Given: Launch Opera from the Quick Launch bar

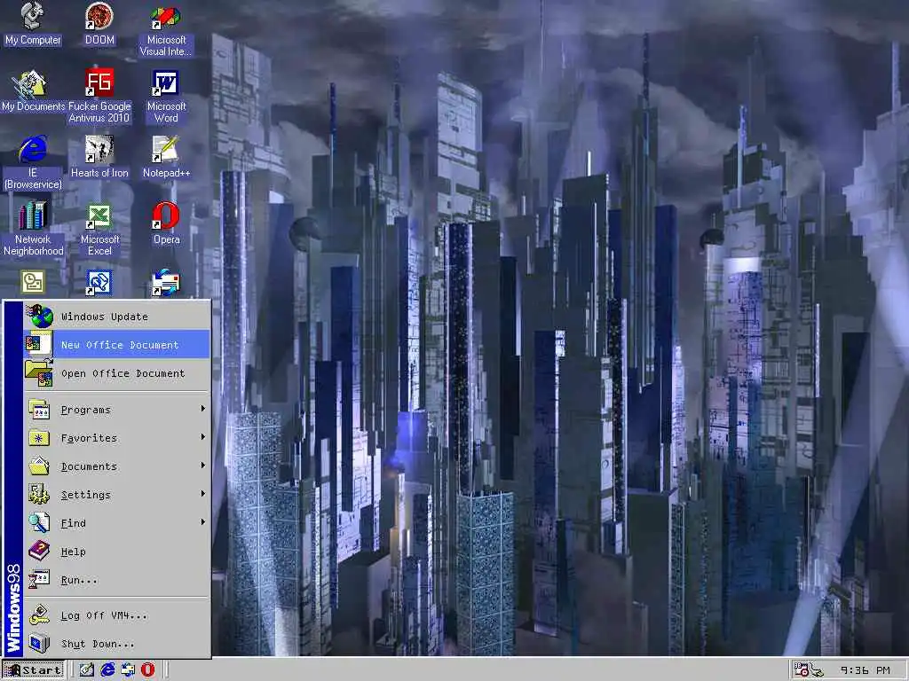Looking at the screenshot, I should click(x=148, y=670).
